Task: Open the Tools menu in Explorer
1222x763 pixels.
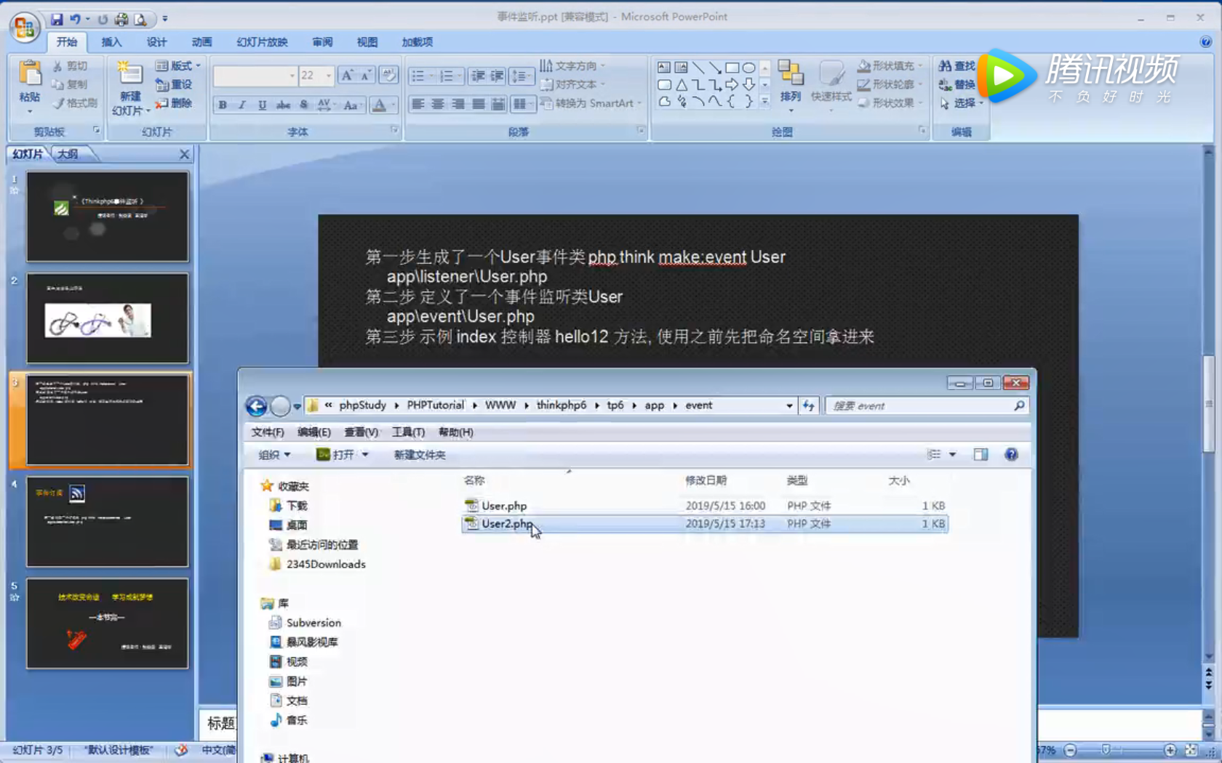Action: (408, 432)
